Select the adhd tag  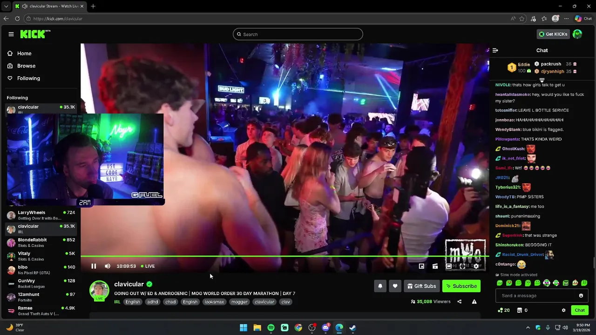pyautogui.click(x=153, y=302)
